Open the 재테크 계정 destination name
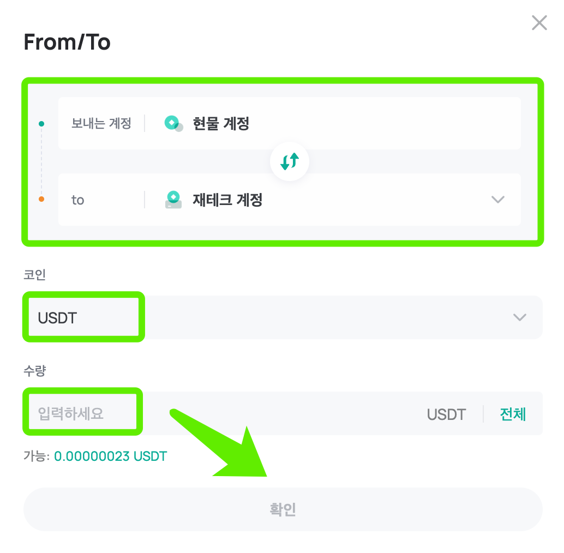Screen dimensions: 564x553 (x=227, y=200)
